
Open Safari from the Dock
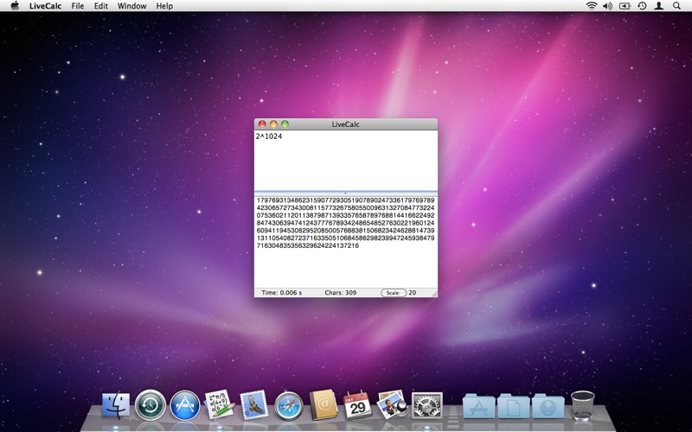(289, 405)
